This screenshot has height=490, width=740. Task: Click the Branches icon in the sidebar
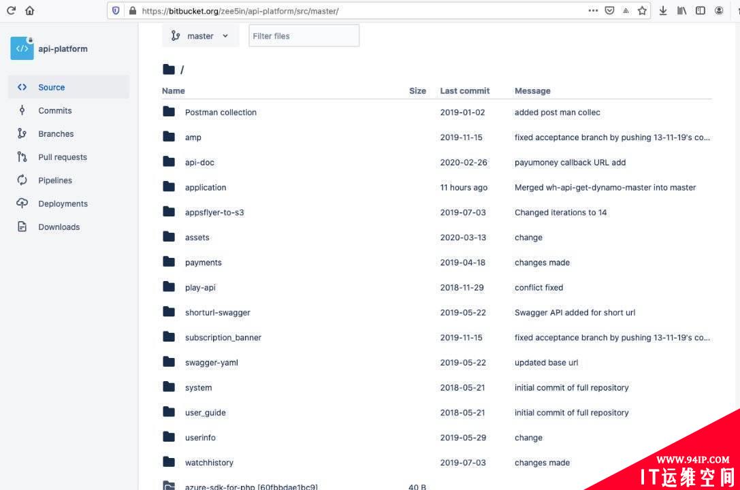(x=22, y=133)
